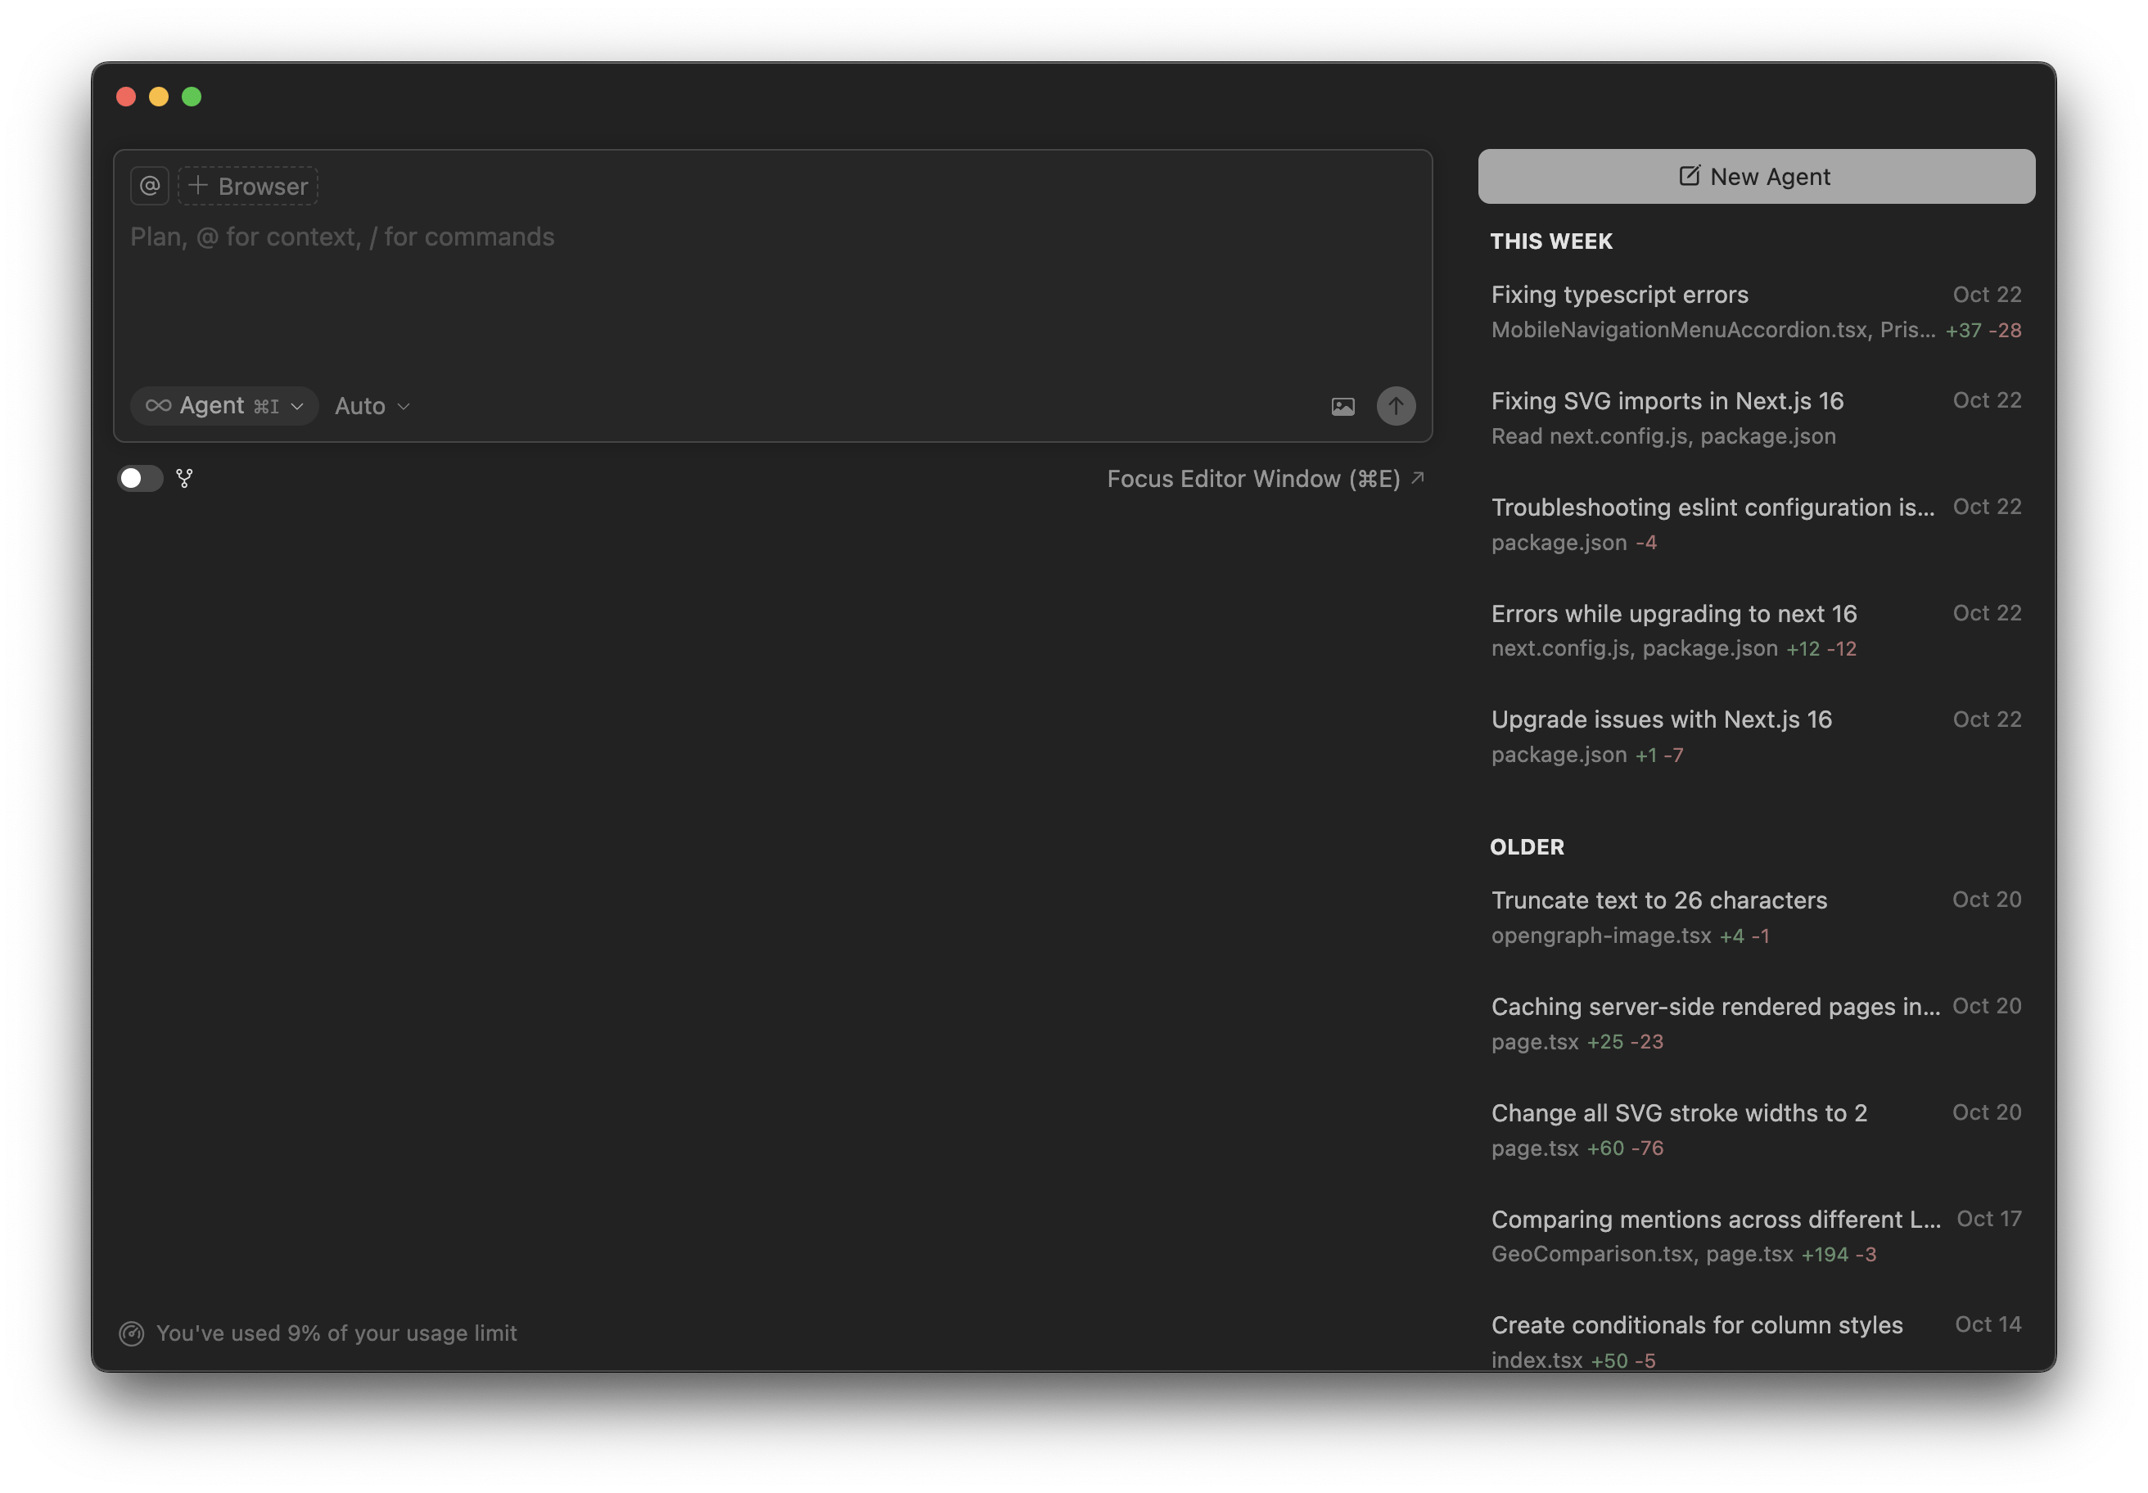The height and width of the screenshot is (1493, 2148).
Task: Click the git branch worktree icon
Action: pyautogui.click(x=184, y=478)
